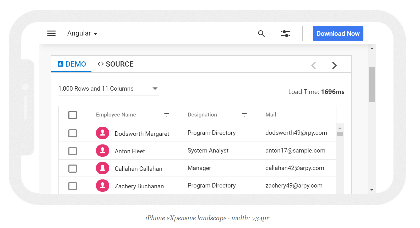Click Dodsworth Margaret's avatar icon
Screen dimensions: 420x228
(102, 133)
